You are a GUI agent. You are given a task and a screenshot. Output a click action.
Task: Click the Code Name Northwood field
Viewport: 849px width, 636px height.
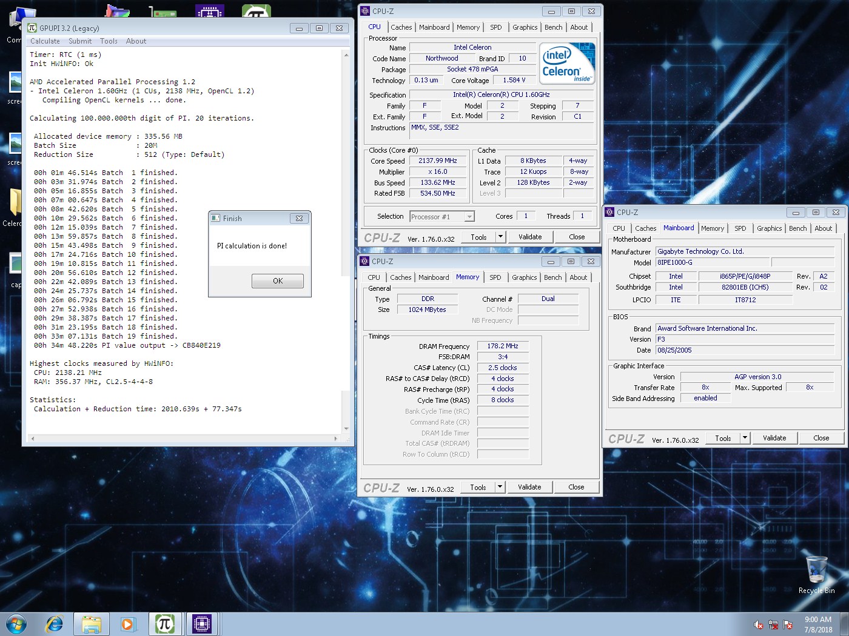442,59
